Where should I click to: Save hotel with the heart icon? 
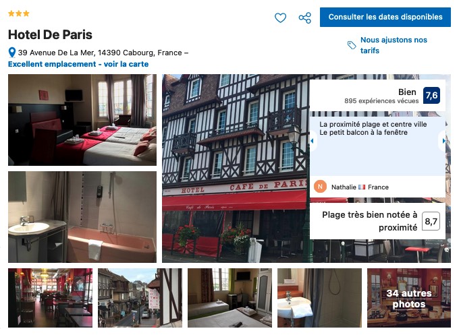pos(280,18)
